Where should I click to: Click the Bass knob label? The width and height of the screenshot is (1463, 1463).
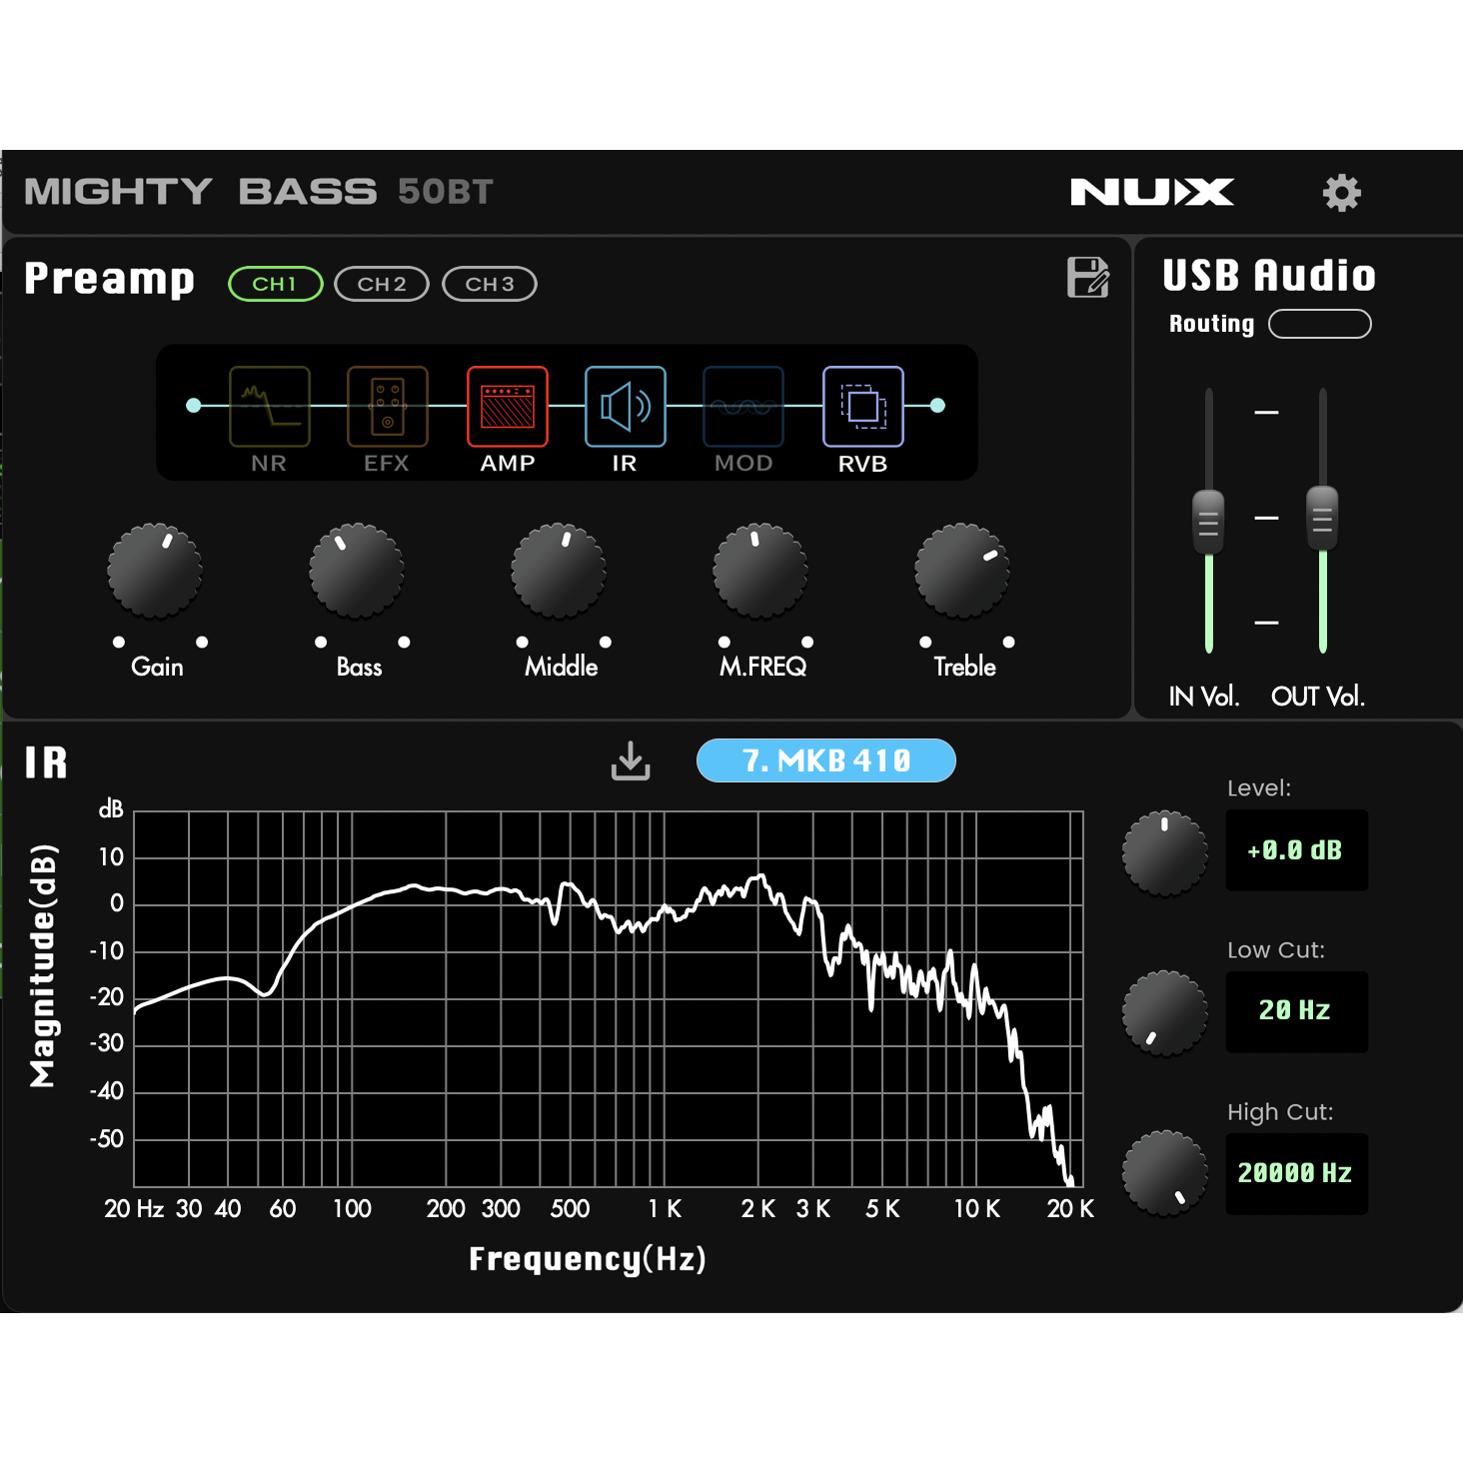[x=359, y=667]
